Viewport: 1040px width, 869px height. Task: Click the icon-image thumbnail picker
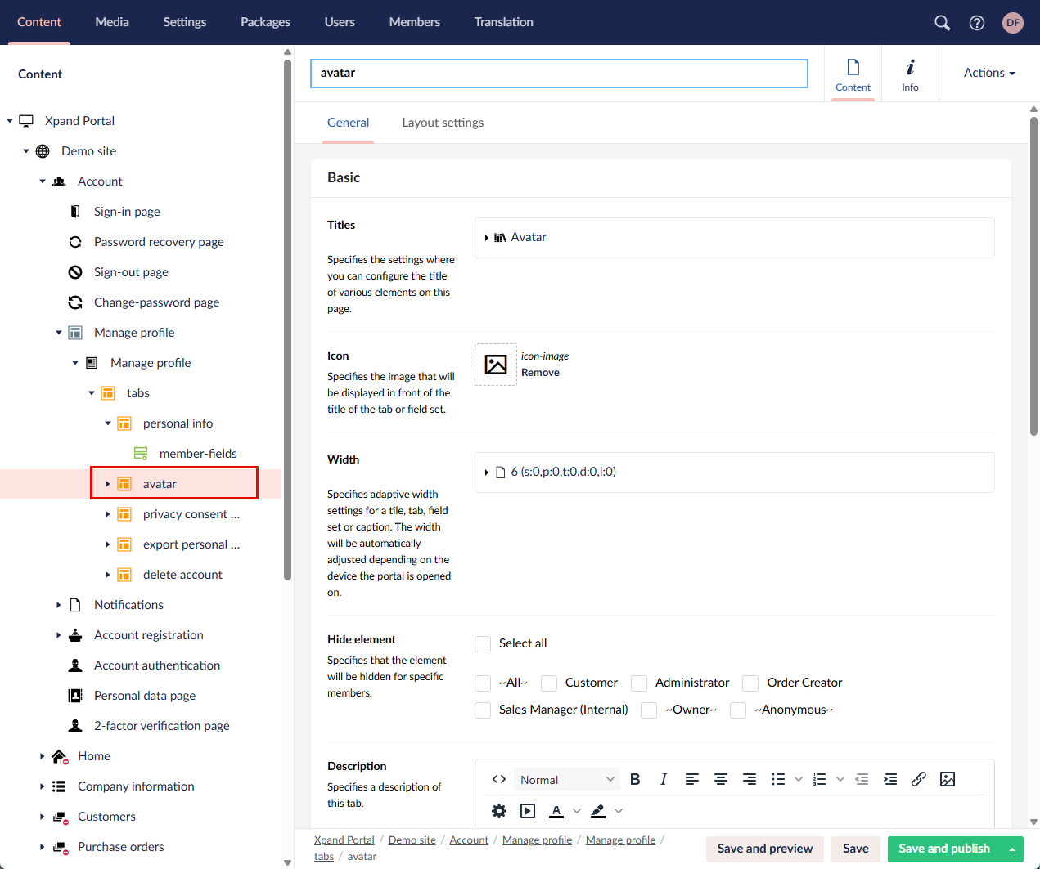pyautogui.click(x=496, y=365)
